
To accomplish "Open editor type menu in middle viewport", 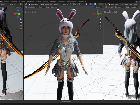I will point(26,4).
